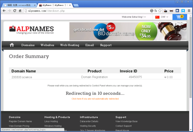Open Contact Support footer link
This screenshot has width=193, height=132.
(124, 126)
